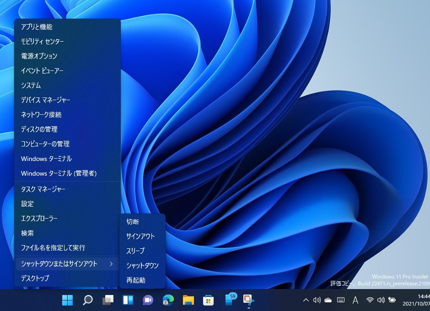Click シャットダウン in the submenu

pos(141,266)
